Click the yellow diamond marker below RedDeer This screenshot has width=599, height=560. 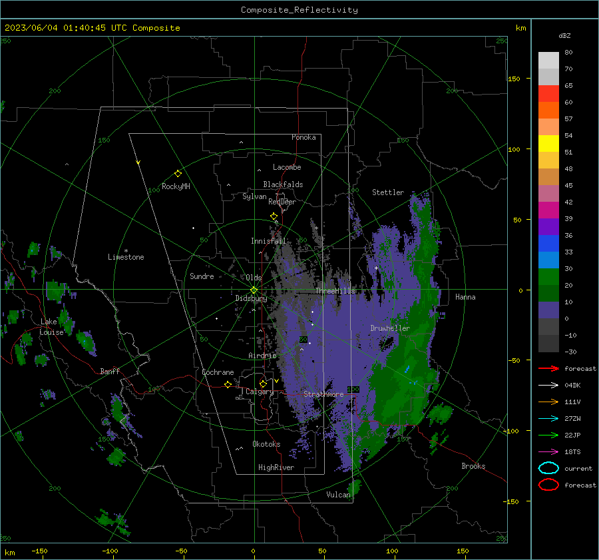click(274, 216)
